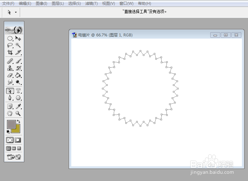248x181 pixels.
Task: Open the 视图(V) menu
Action: point(108,3)
